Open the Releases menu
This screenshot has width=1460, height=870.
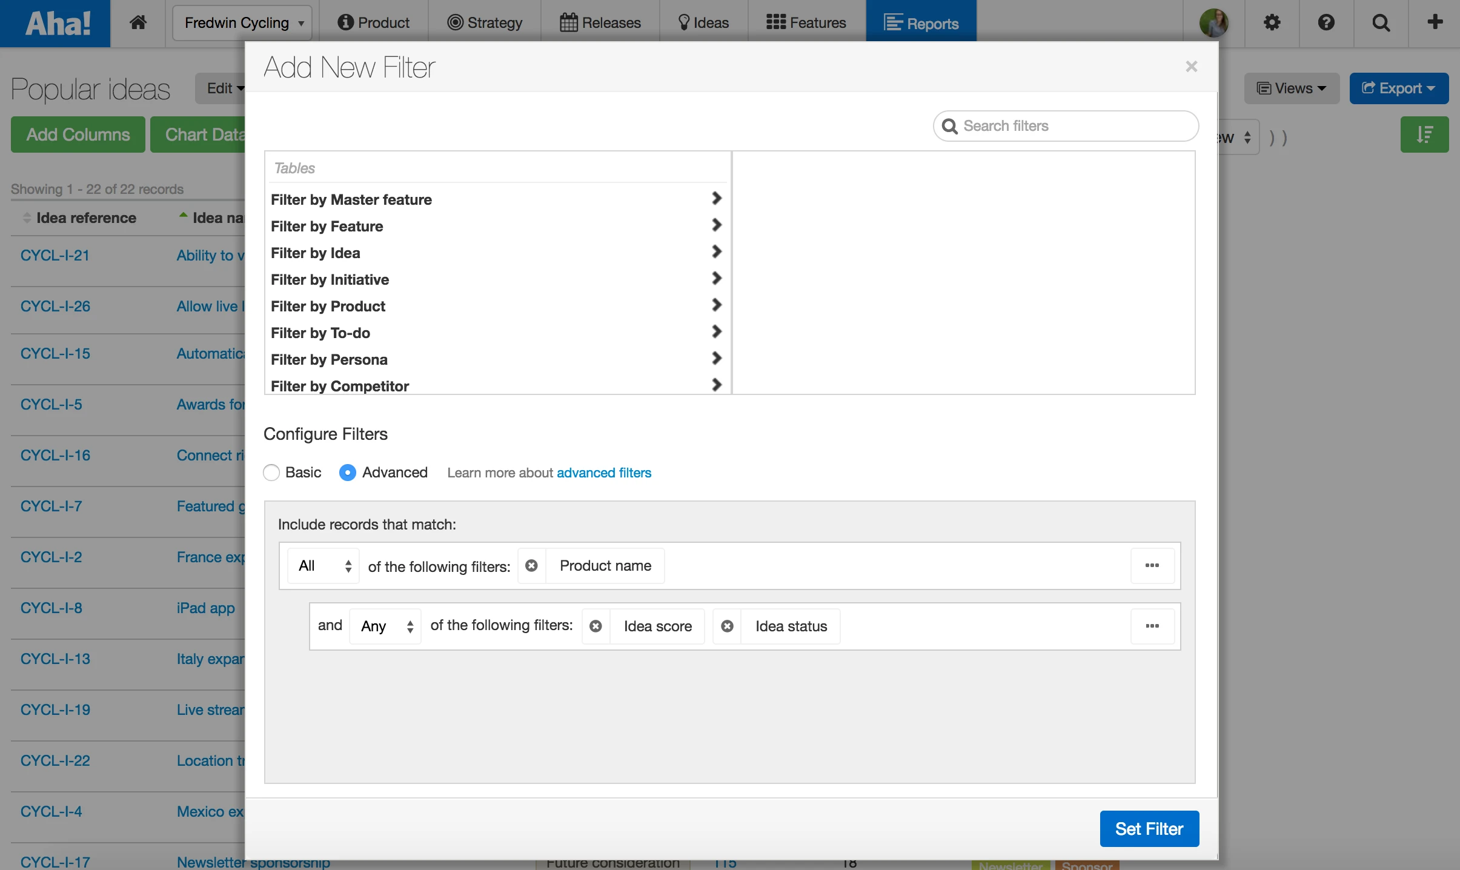pos(600,22)
